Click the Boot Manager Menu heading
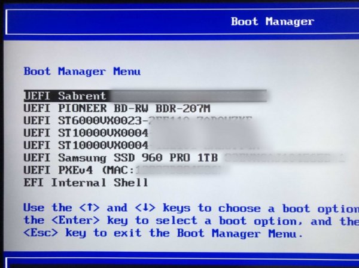359x268 pixels. pyautogui.click(x=82, y=71)
